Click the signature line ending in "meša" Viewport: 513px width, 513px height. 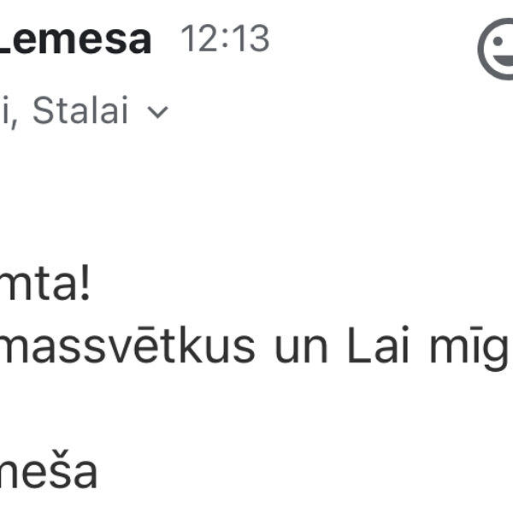click(x=47, y=472)
